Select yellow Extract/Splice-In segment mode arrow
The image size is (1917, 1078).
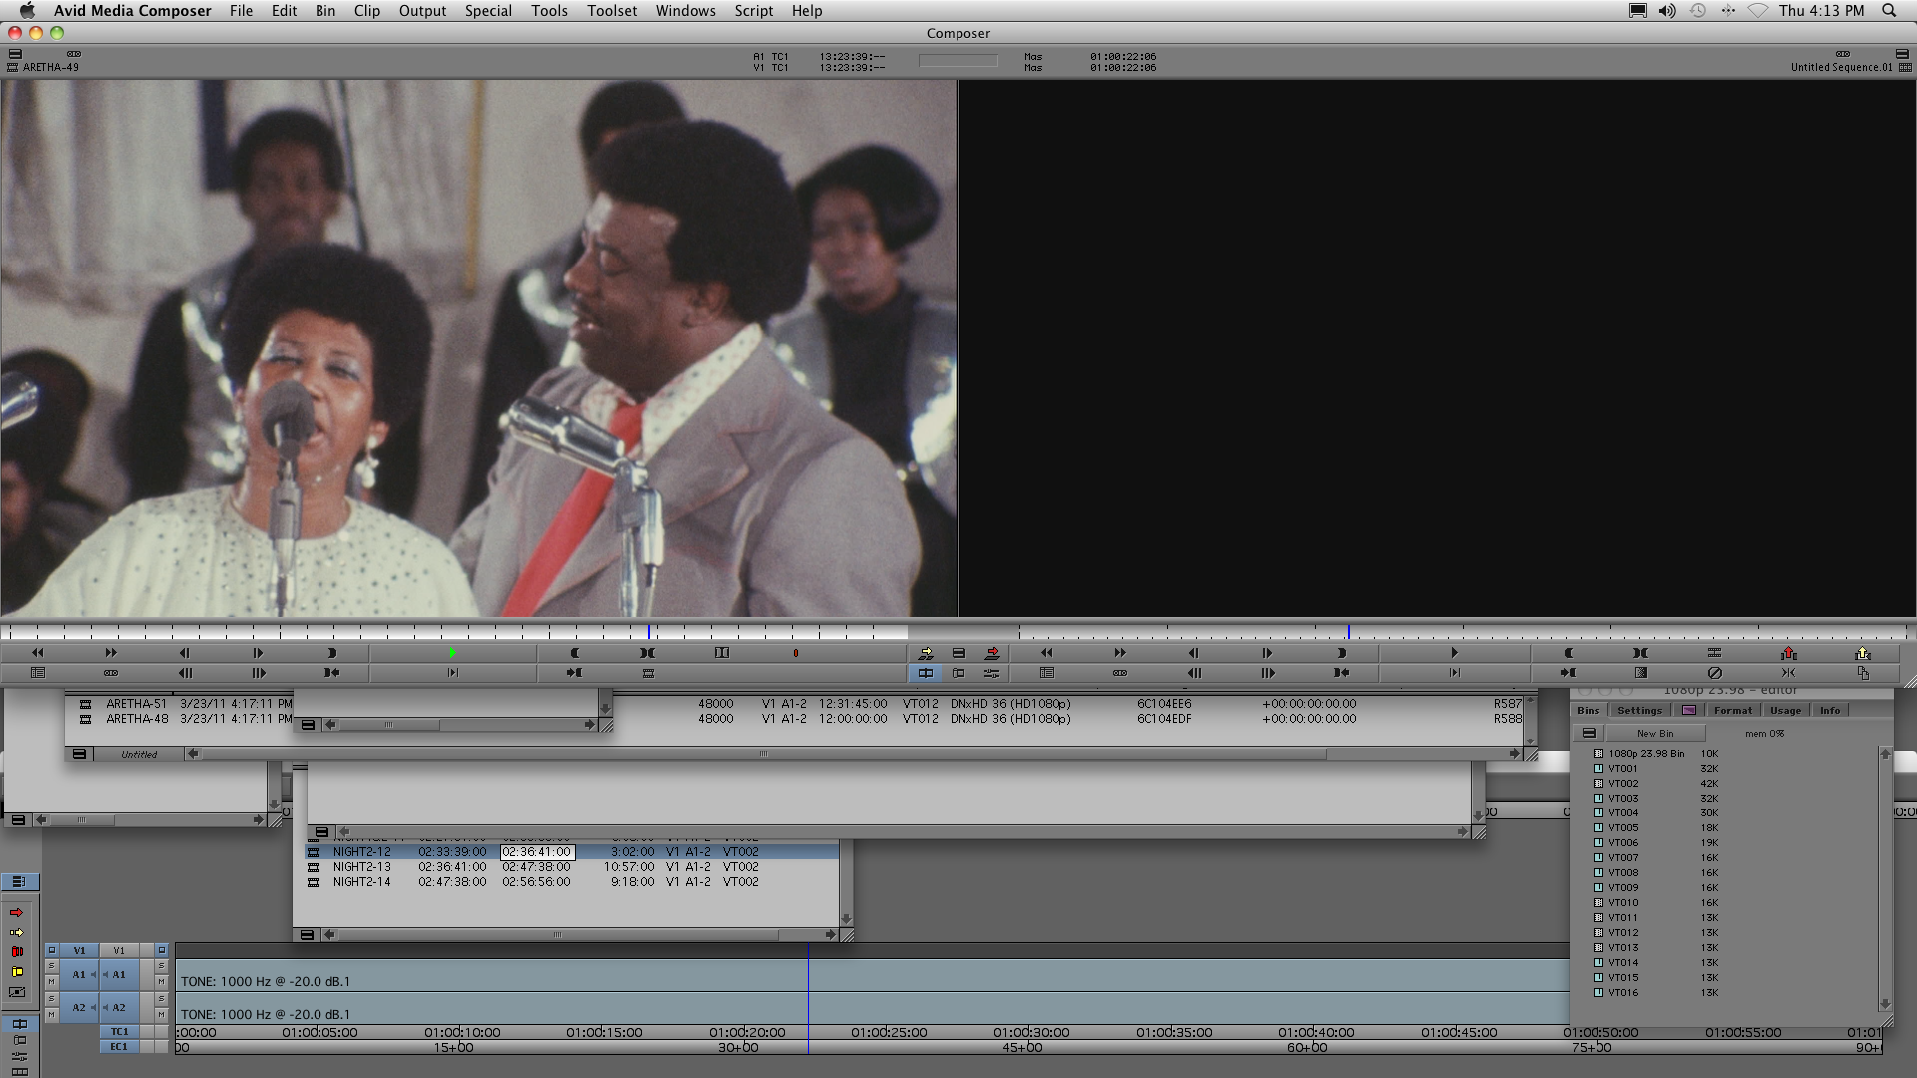(x=16, y=932)
